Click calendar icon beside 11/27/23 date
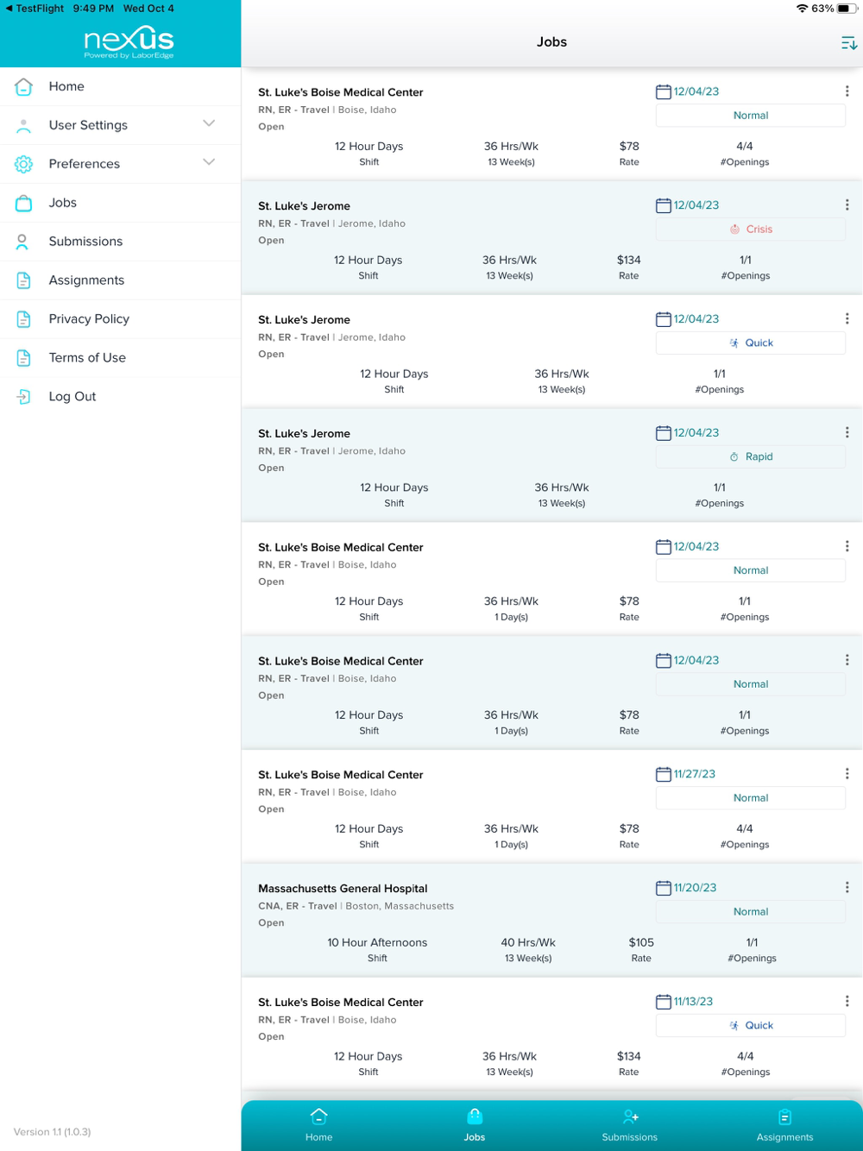 pos(664,774)
